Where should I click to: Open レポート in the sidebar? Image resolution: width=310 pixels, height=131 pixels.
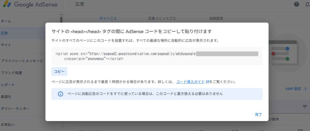point(8,85)
